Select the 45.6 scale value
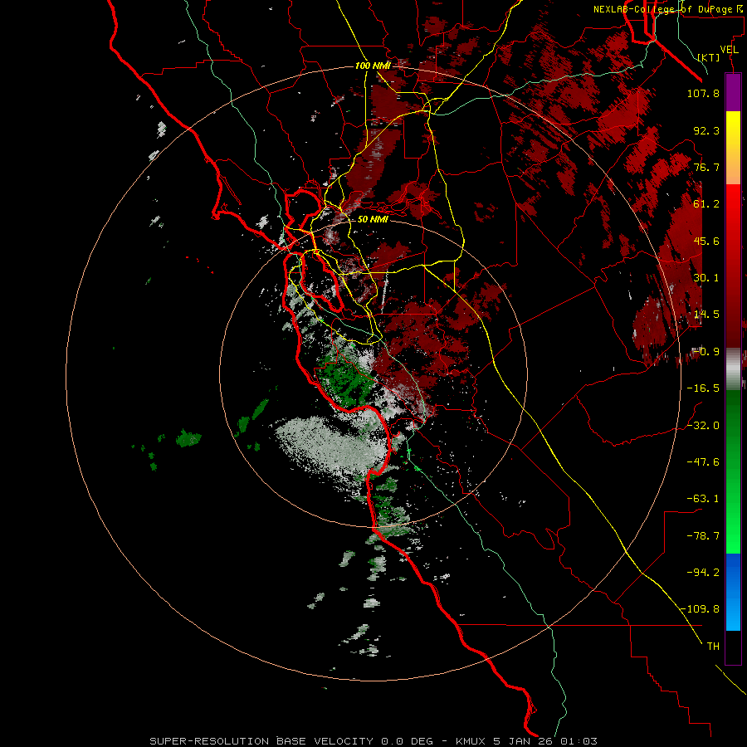This screenshot has height=747, width=747. 706,241
